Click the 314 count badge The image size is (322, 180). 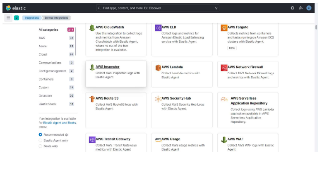click(71, 29)
